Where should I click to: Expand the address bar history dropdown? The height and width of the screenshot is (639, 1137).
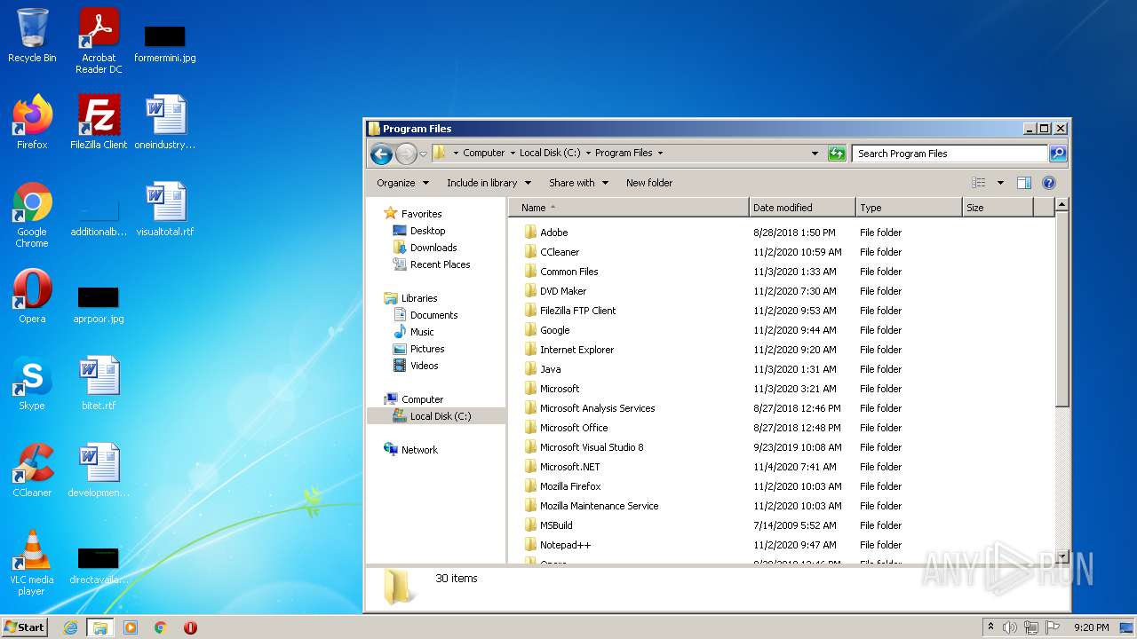click(x=815, y=154)
